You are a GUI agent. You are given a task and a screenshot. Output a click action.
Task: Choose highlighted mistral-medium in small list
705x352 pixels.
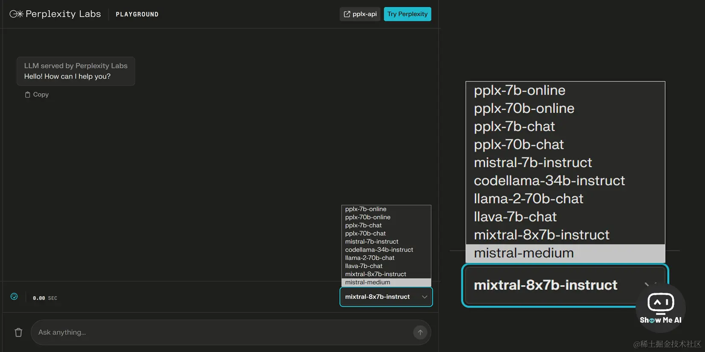tap(386, 282)
